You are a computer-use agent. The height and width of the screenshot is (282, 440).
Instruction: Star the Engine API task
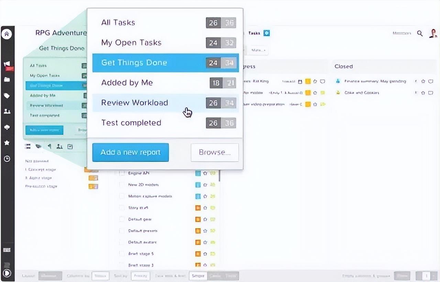[205, 173]
